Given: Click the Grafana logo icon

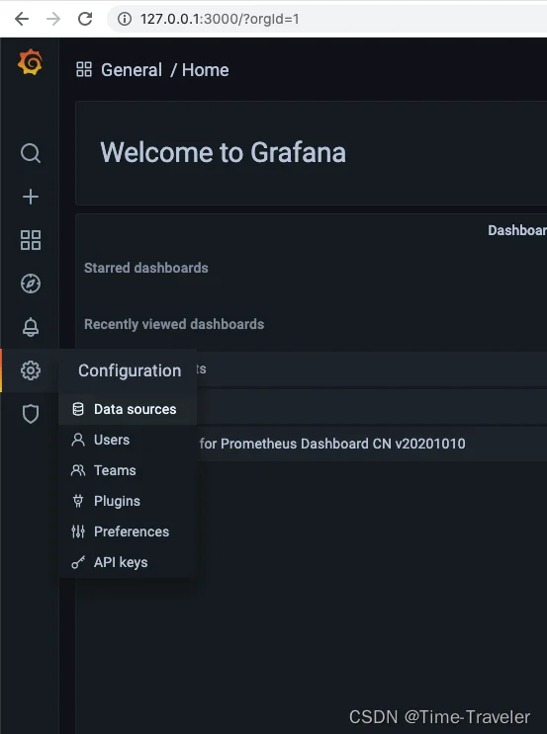Looking at the screenshot, I should 30,62.
